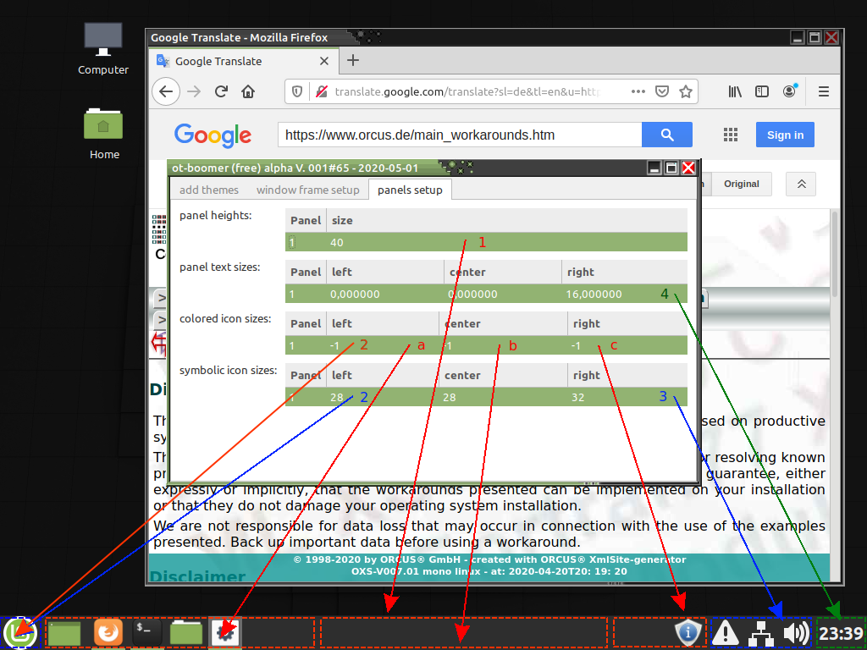
Task: Open the Home folder desktop icon
Action: click(104, 135)
